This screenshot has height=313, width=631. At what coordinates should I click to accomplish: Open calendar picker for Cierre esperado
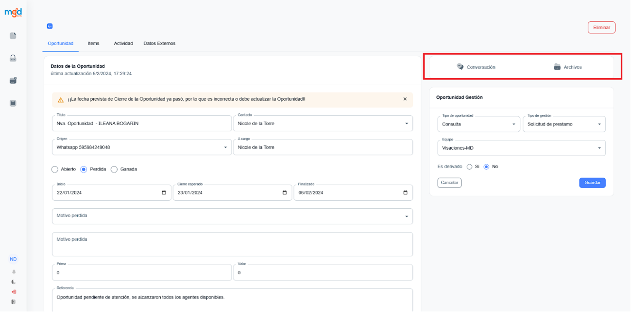[285, 193]
